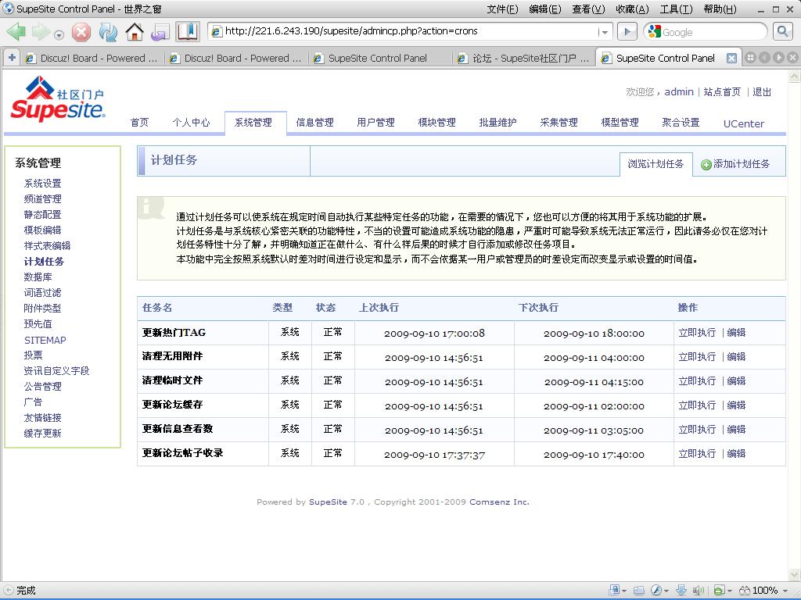
Task: Click the Comsenz Inc. footer link
Action: pos(499,502)
